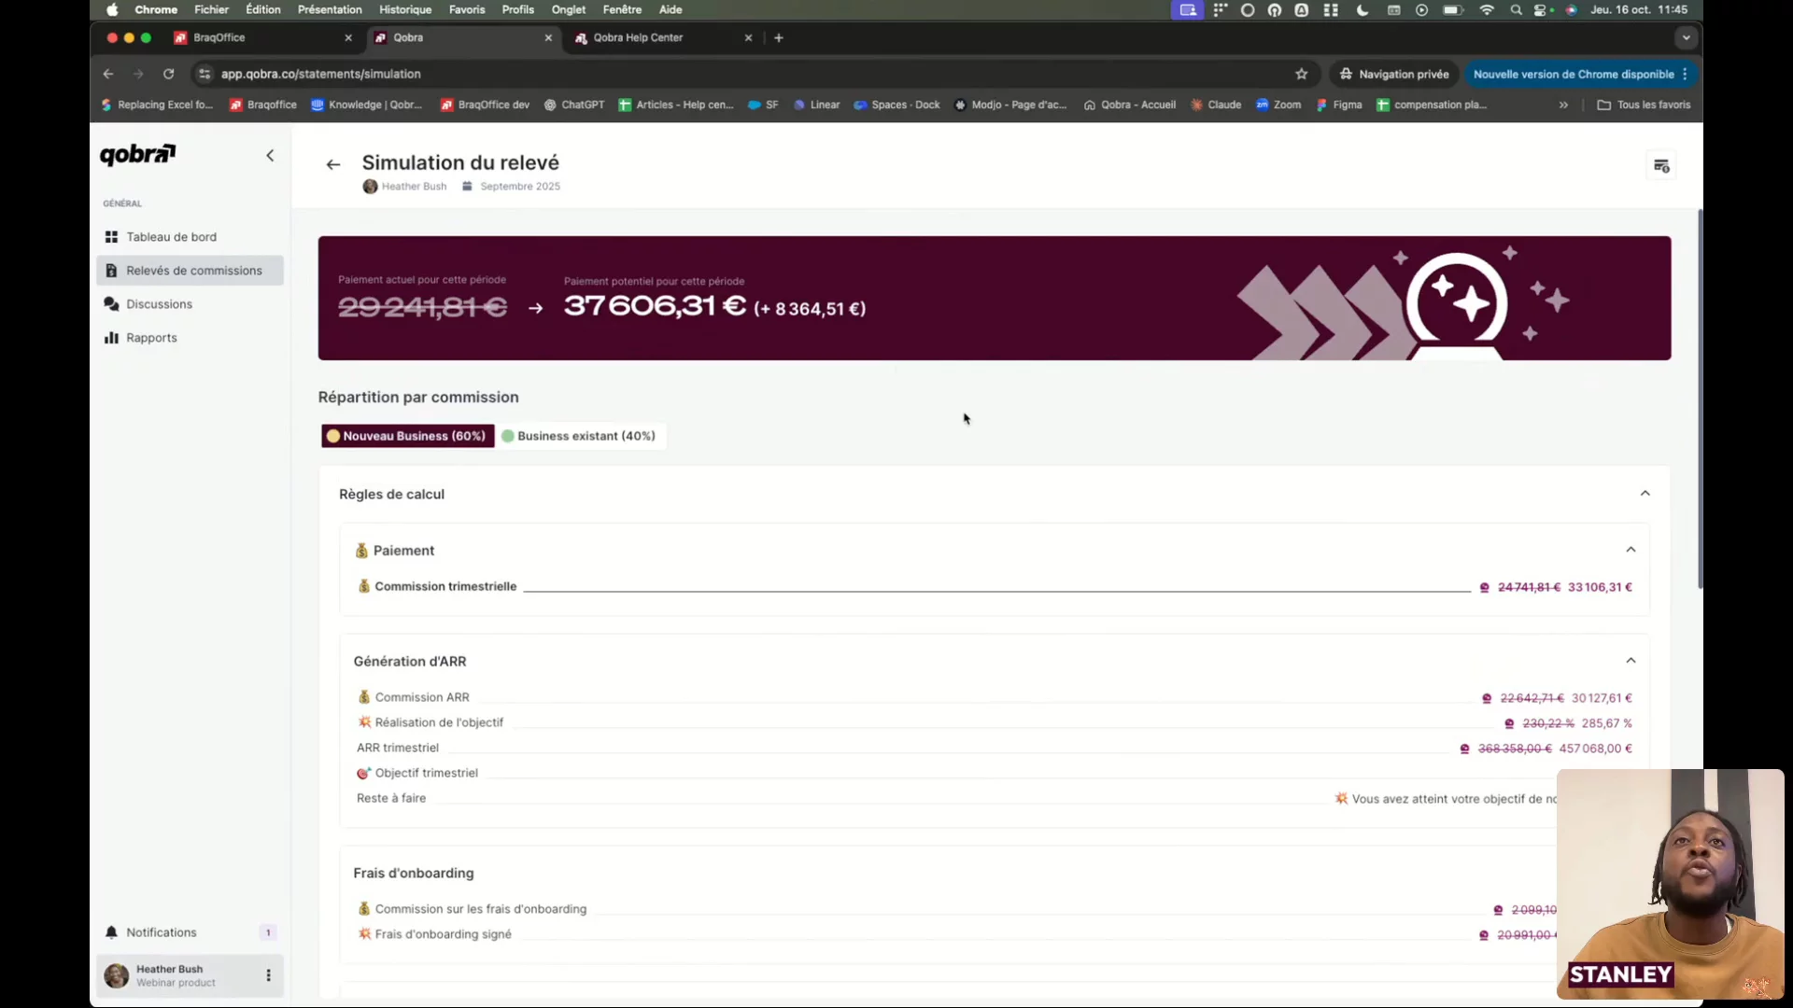
Task: Open the Discussions page
Action: (159, 304)
